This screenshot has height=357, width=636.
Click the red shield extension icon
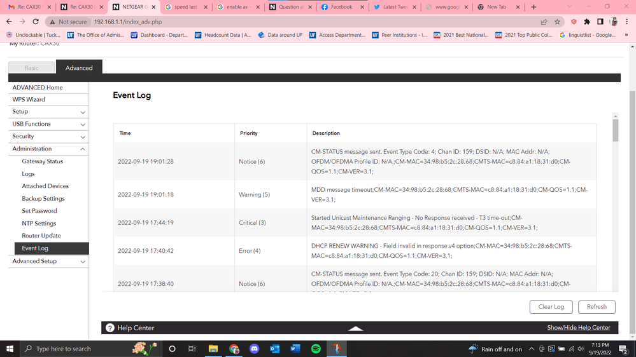point(574,22)
